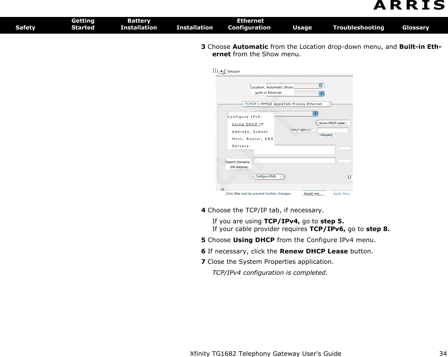Image resolution: width=448 pixels, height=357 pixels.
Task: Go to Getting Started section
Action: 83,24
